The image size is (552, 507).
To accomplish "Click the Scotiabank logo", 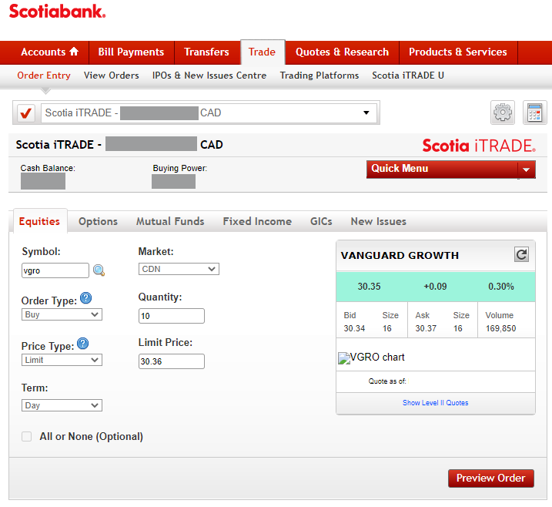I will (x=57, y=12).
